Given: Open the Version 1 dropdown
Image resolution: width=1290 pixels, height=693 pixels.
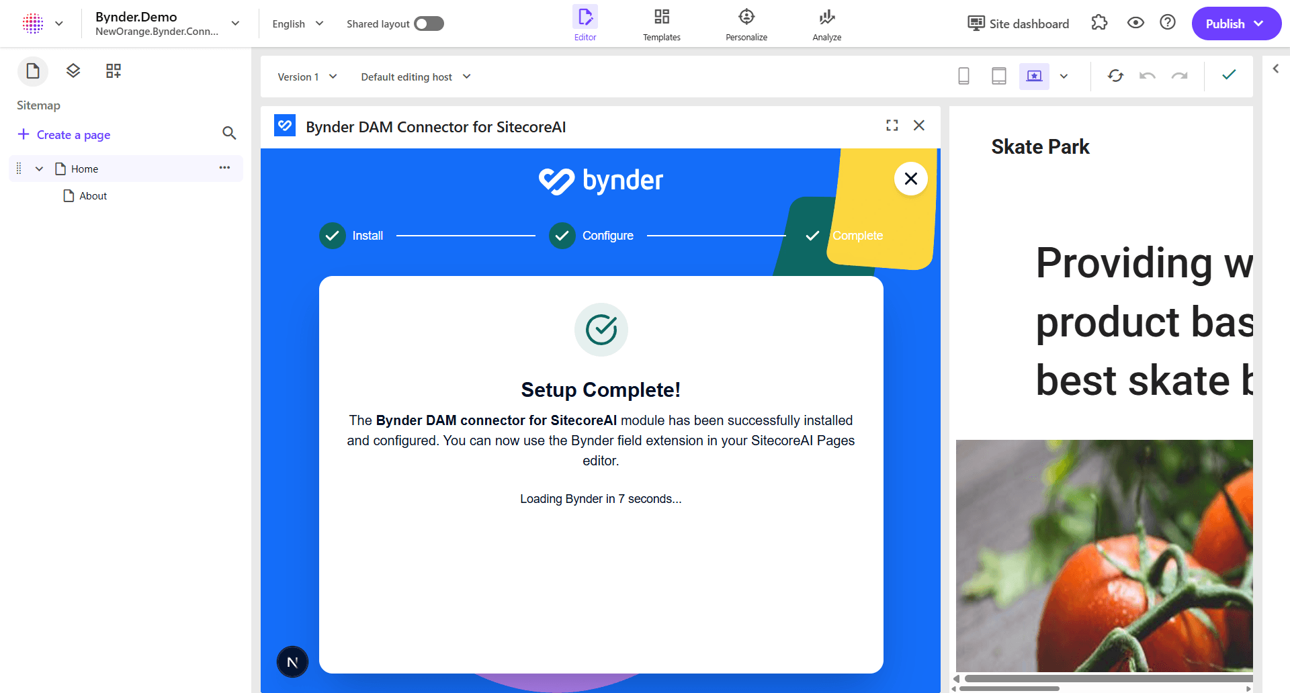Looking at the screenshot, I should (x=307, y=77).
